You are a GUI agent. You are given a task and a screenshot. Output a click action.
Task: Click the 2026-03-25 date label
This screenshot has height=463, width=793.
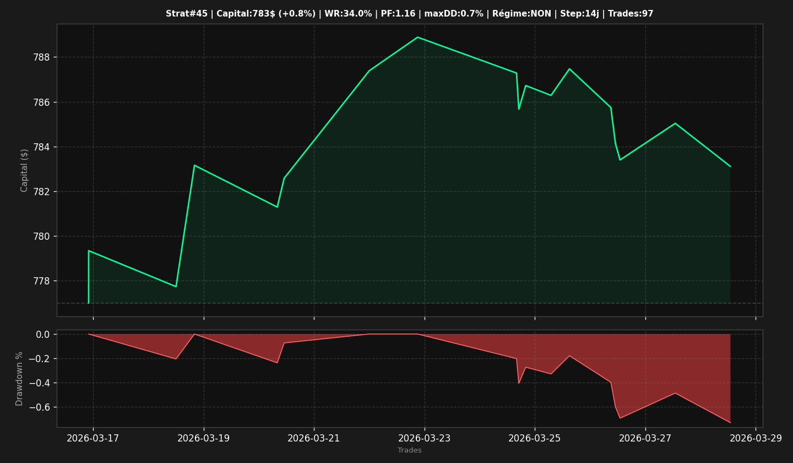point(535,438)
